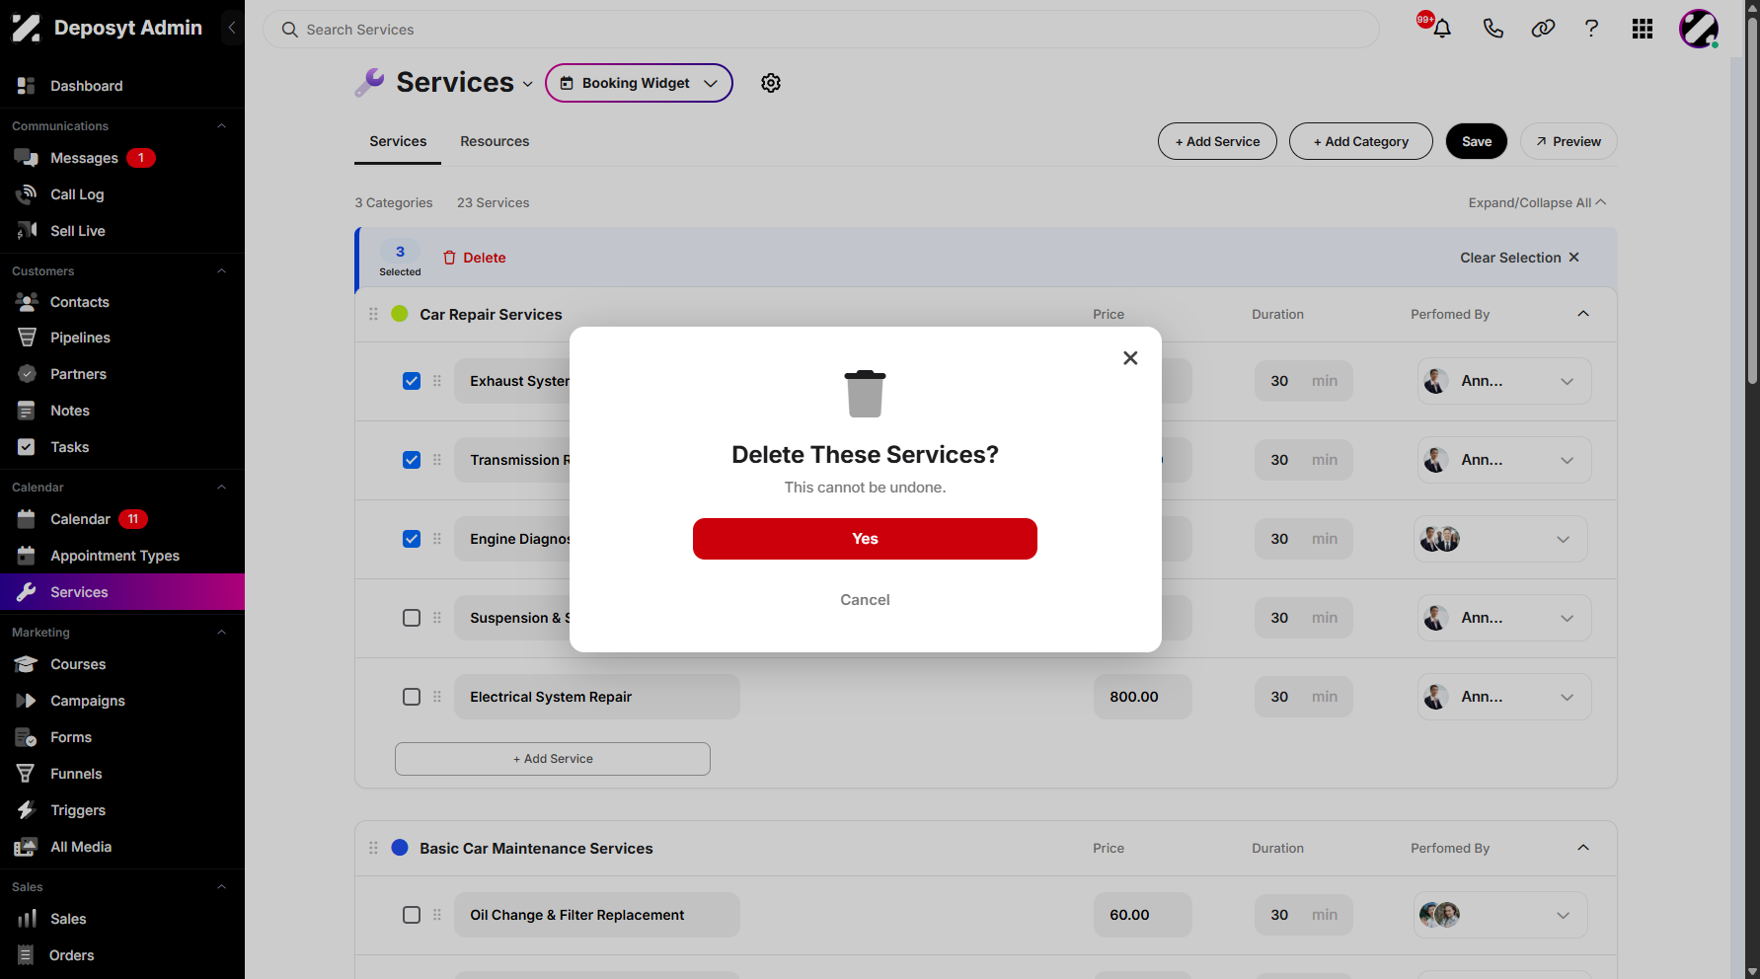The width and height of the screenshot is (1760, 979).
Task: Click the green Car Repair Services color dot
Action: (x=400, y=314)
